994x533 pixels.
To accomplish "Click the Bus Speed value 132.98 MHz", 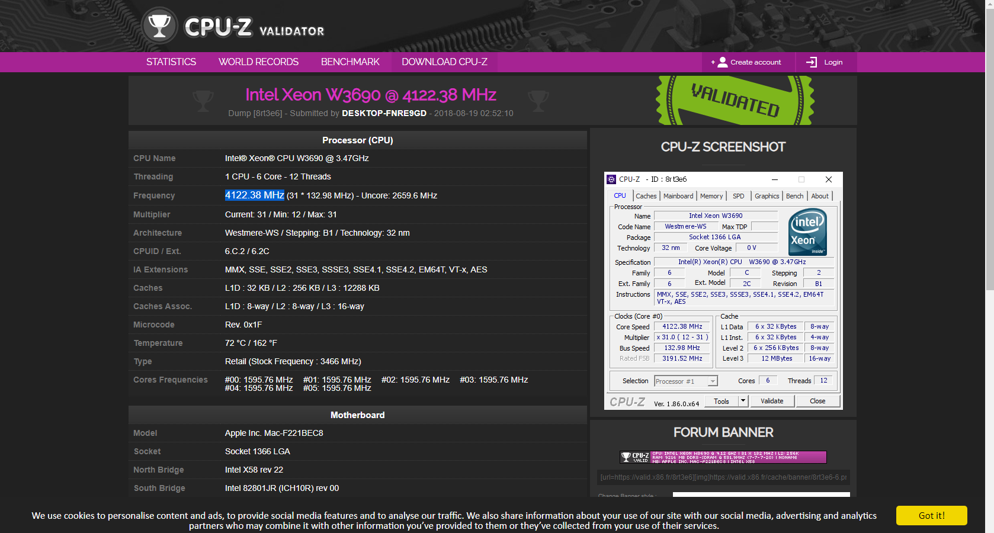I will tap(682, 348).
